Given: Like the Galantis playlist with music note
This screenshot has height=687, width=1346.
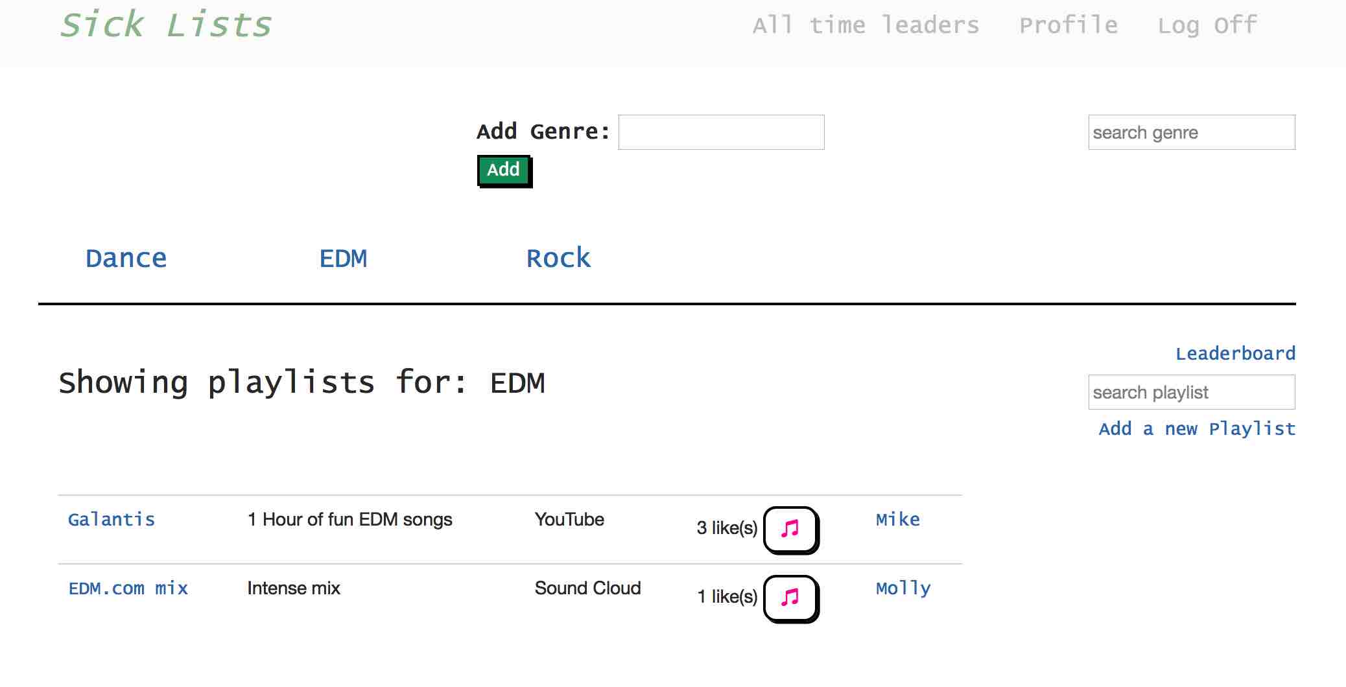Looking at the screenshot, I should click(790, 530).
